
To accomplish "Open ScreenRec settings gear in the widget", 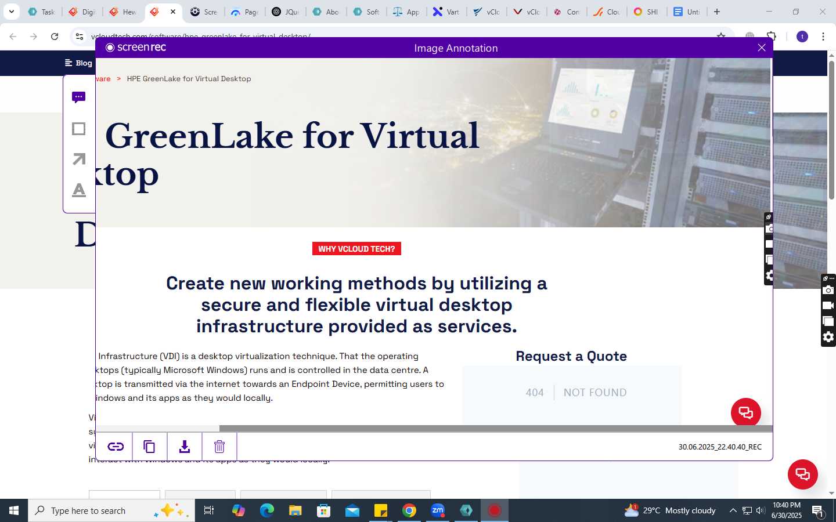I will (828, 337).
